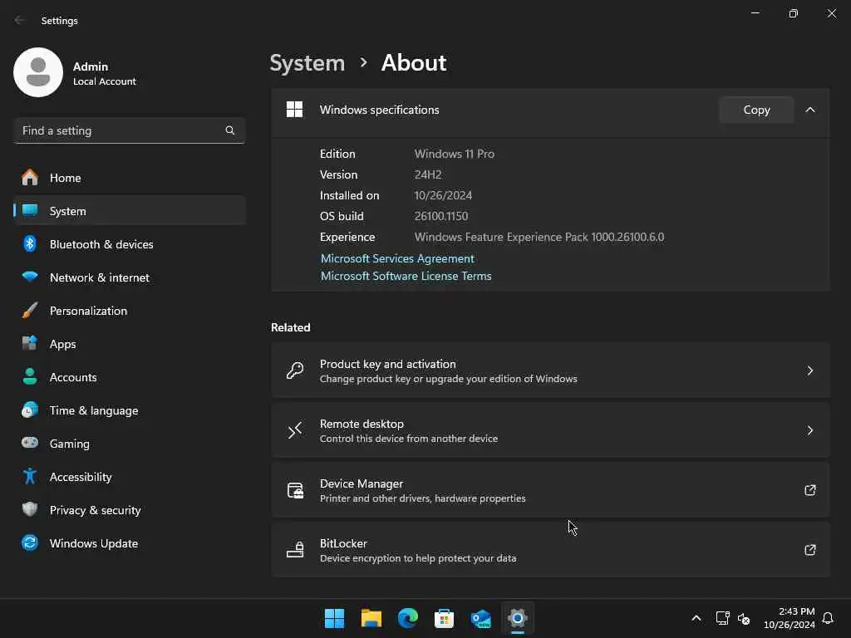Viewport: 851px width, 638px height.
Task: Open Outlook from the taskbar
Action: [481, 618]
